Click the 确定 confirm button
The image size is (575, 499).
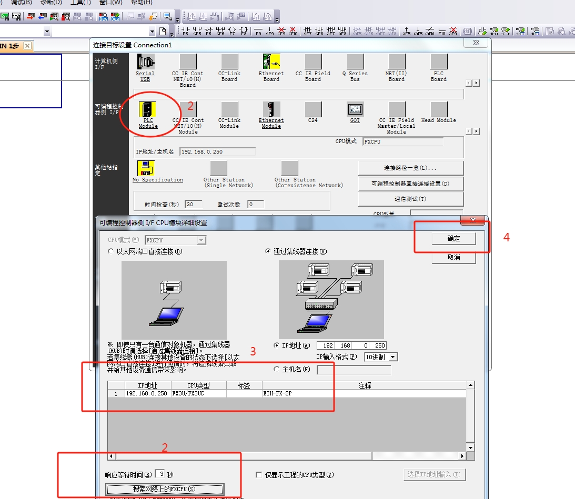pos(453,239)
